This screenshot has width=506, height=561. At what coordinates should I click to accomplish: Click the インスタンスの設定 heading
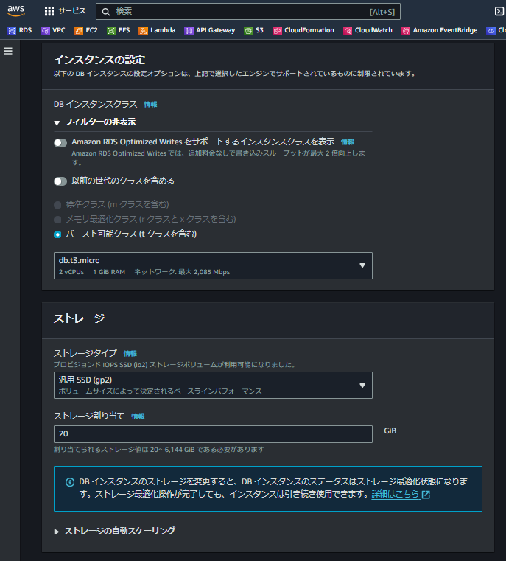(x=99, y=60)
